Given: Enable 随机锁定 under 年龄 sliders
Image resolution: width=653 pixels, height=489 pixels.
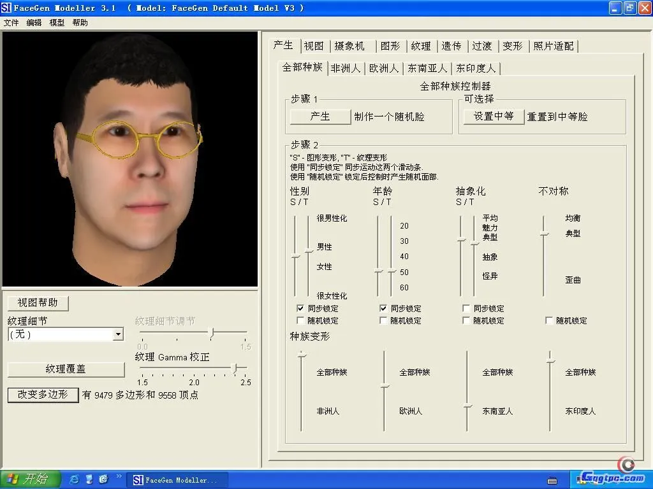Looking at the screenshot, I should [x=383, y=321].
